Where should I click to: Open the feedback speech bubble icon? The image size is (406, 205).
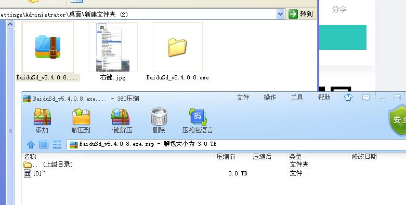[x=365, y=98]
